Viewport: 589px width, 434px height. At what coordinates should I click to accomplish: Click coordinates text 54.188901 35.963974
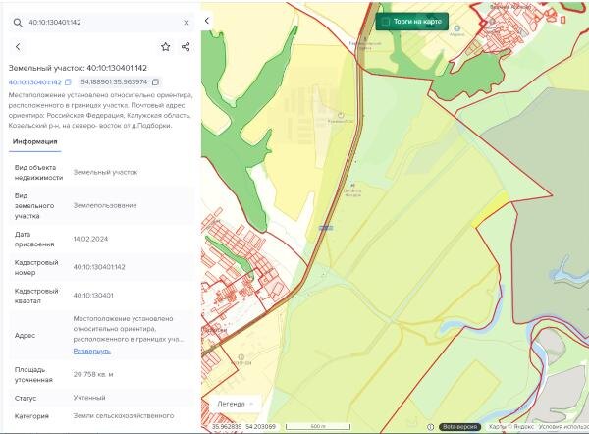tap(114, 81)
